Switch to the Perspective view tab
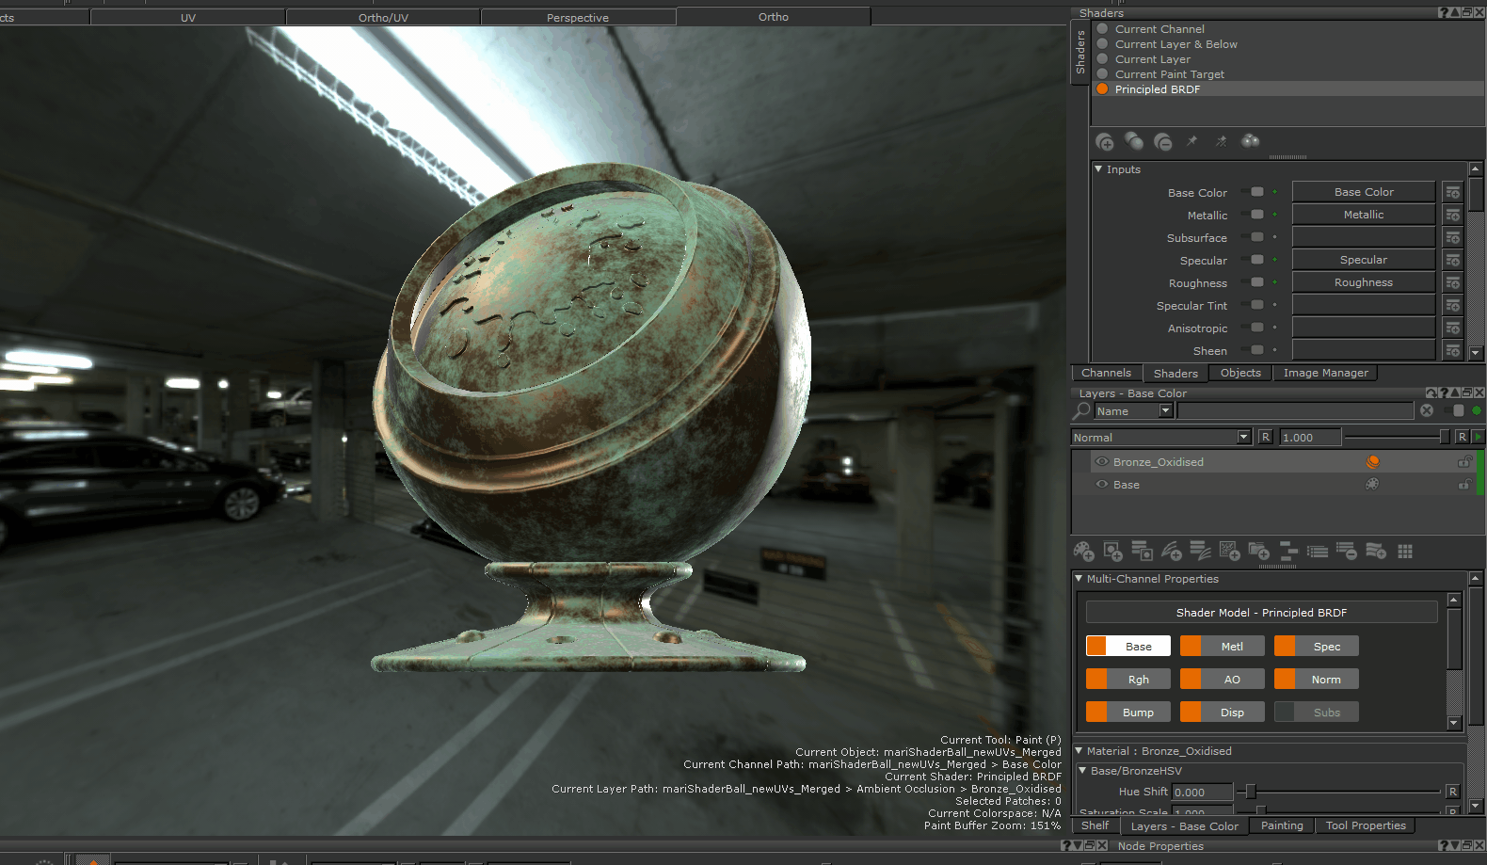Screen dimensions: 1487x865 578,17
